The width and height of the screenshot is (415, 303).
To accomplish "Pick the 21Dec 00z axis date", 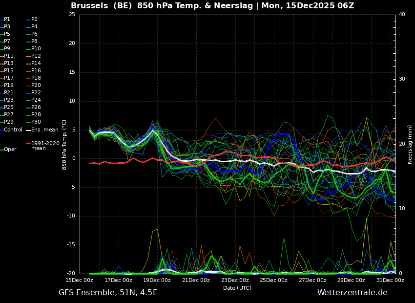I will pos(196,280).
